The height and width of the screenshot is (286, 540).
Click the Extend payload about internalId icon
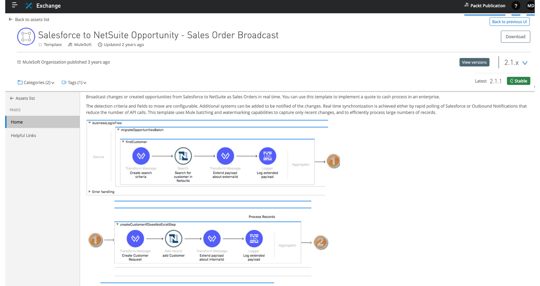tap(212, 239)
